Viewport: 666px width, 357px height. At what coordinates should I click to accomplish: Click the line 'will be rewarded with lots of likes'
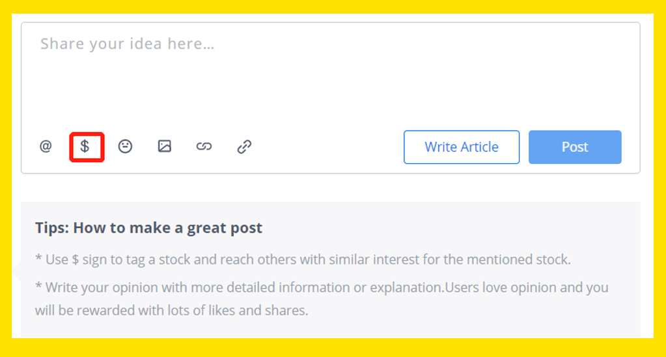pos(172,310)
